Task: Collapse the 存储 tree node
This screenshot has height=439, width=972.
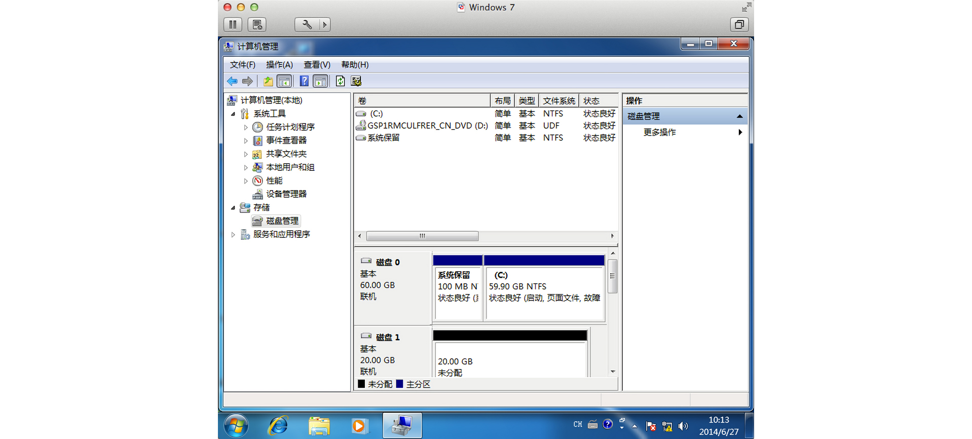Action: click(233, 208)
